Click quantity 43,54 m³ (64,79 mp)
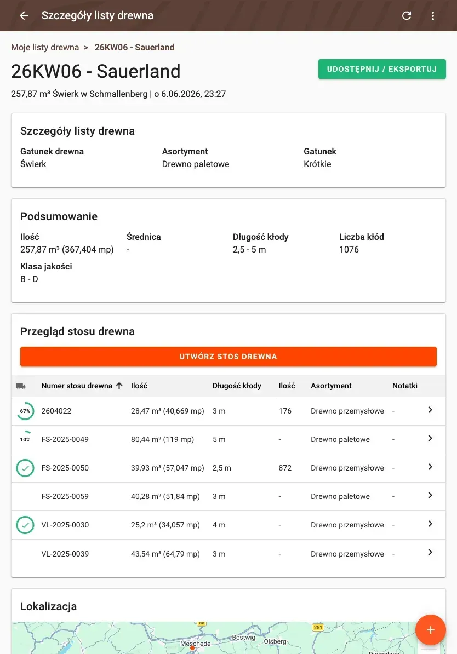The image size is (457, 654). click(x=165, y=554)
